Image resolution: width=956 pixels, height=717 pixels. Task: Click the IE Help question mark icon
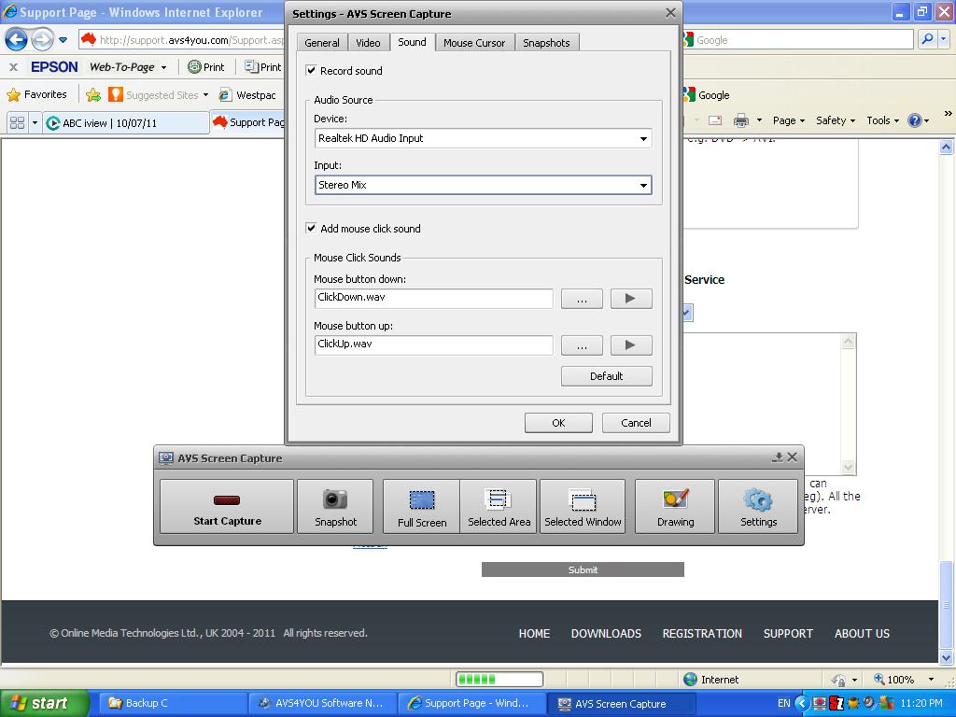(x=915, y=120)
